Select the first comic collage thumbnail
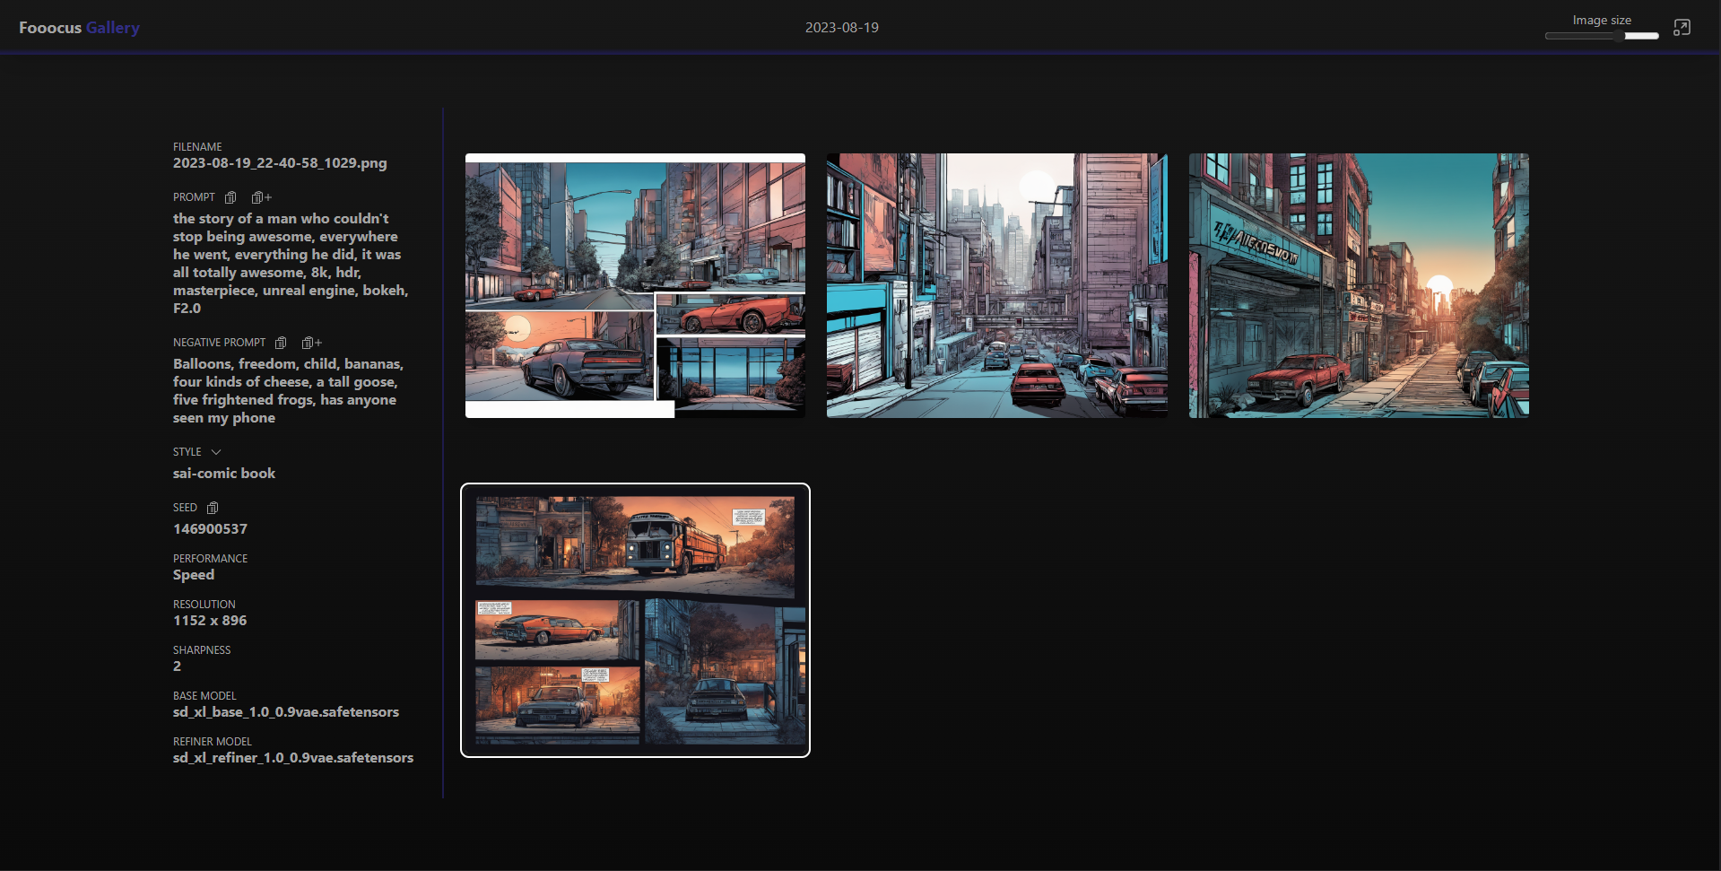Screen dimensions: 1721x871 pos(634,285)
